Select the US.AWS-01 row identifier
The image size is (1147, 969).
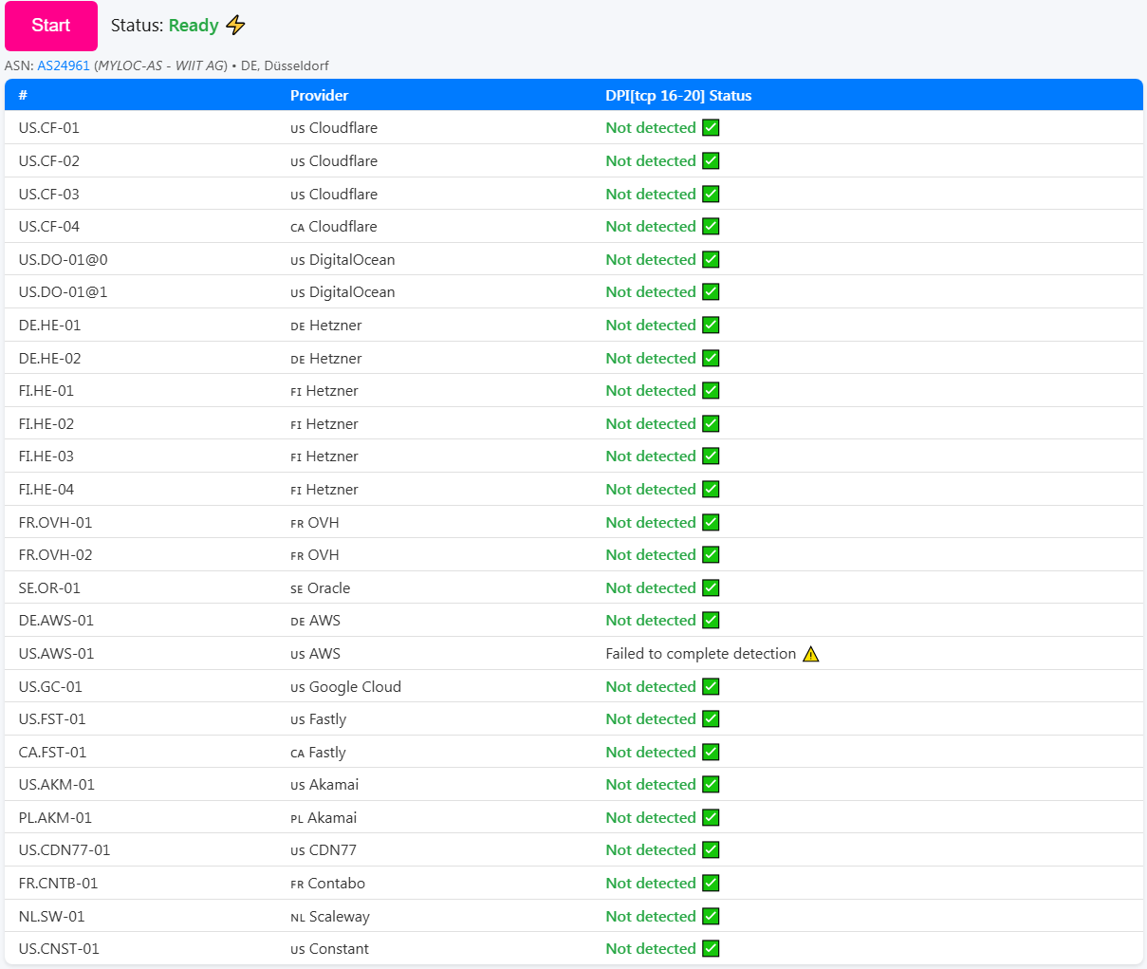[x=56, y=653]
